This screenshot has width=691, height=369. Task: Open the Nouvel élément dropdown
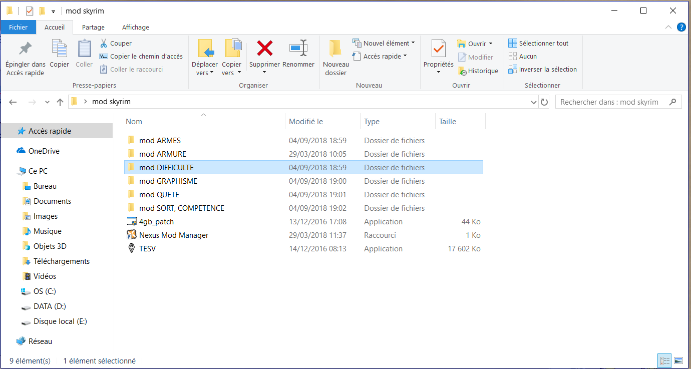pyautogui.click(x=385, y=44)
